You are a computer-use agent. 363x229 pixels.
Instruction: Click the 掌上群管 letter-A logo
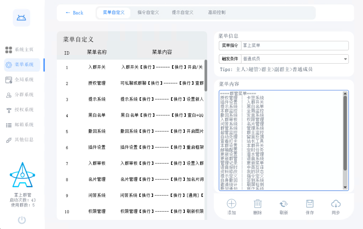tap(22, 175)
